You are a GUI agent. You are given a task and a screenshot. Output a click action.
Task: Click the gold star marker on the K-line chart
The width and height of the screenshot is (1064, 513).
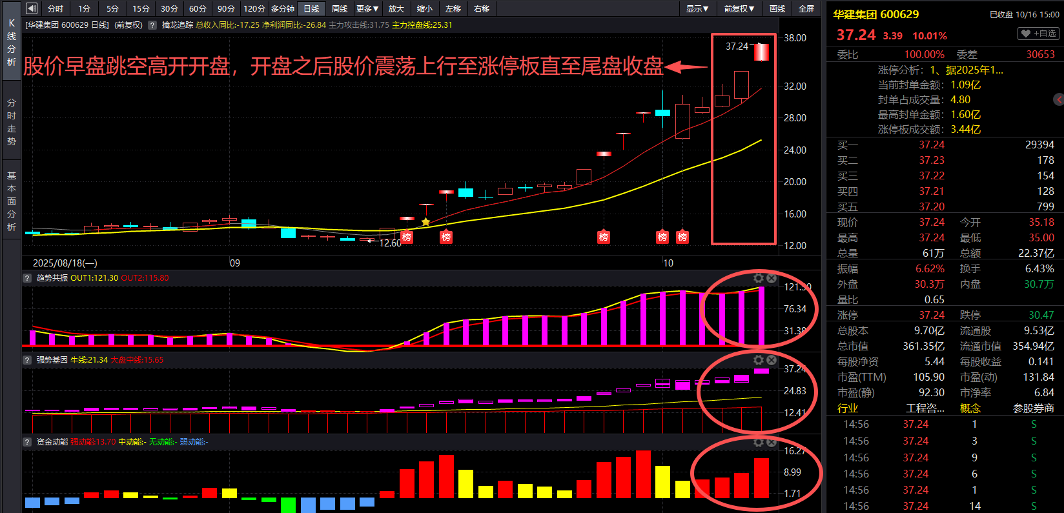click(x=425, y=222)
